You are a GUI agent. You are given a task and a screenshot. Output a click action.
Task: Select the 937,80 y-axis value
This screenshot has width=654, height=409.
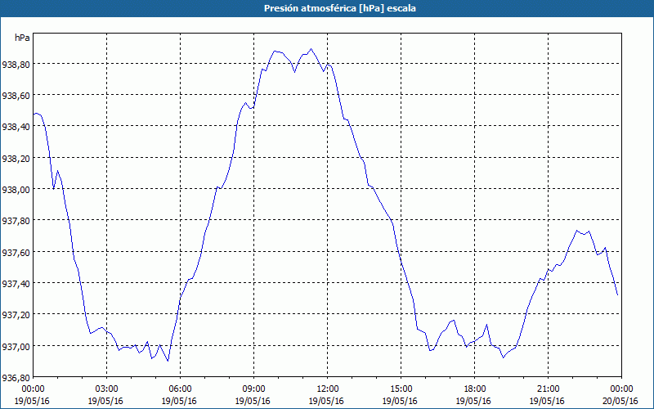coord(16,221)
